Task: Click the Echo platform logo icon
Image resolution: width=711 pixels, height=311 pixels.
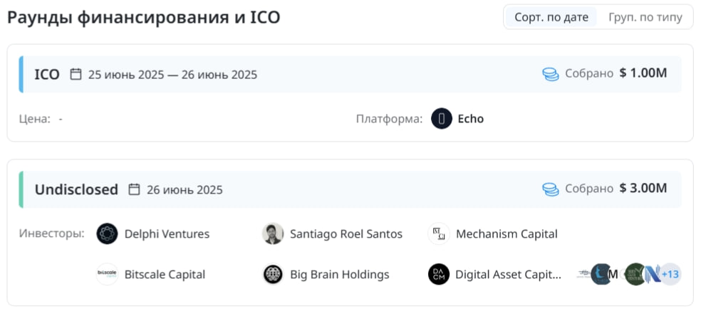Action: (441, 119)
